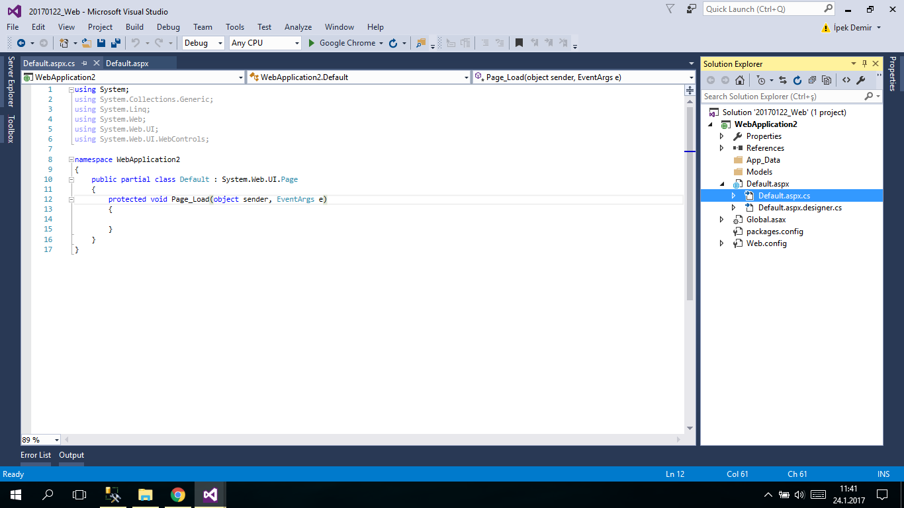The width and height of the screenshot is (904, 508).
Task: Collapse All items in Solution Explorer
Action: point(813,79)
